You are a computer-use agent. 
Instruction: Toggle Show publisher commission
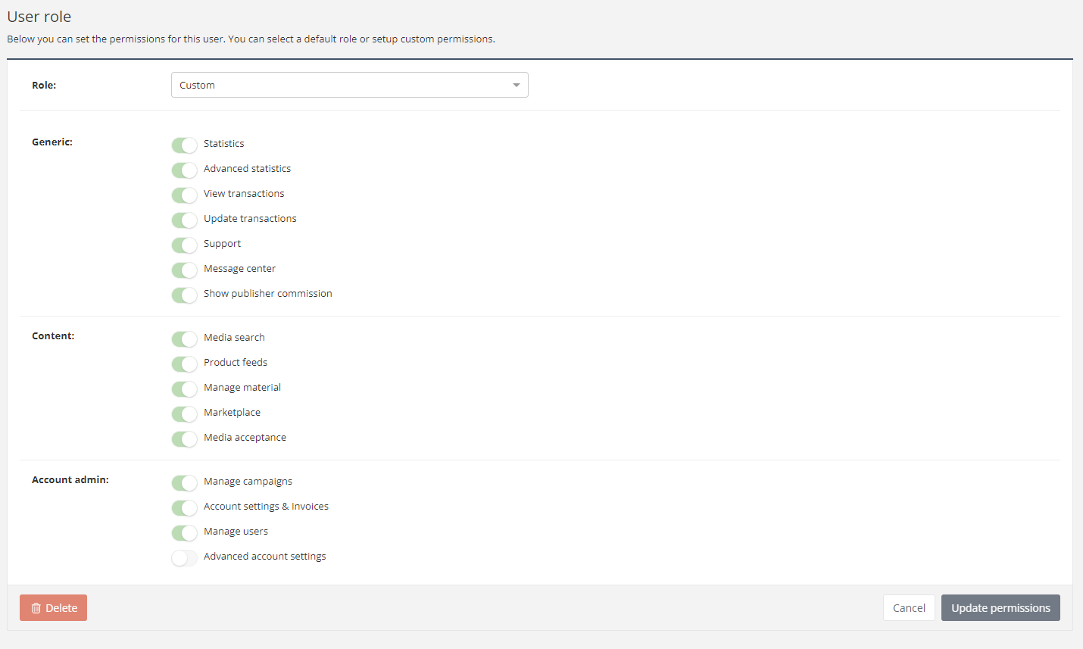(x=184, y=295)
